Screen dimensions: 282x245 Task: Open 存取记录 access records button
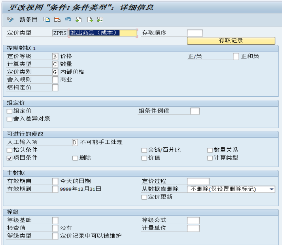point(231,41)
